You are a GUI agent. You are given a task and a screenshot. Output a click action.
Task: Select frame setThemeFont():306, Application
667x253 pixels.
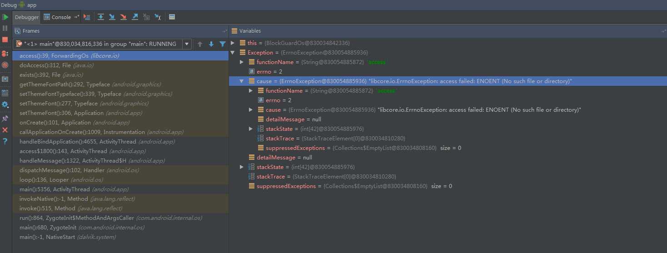120,113
